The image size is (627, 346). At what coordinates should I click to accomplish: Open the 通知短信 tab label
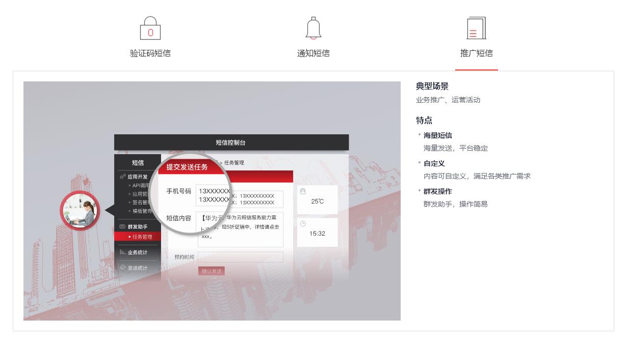coord(313,53)
